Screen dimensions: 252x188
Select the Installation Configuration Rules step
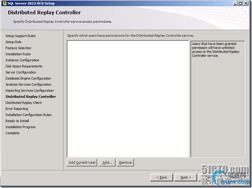click(28, 115)
